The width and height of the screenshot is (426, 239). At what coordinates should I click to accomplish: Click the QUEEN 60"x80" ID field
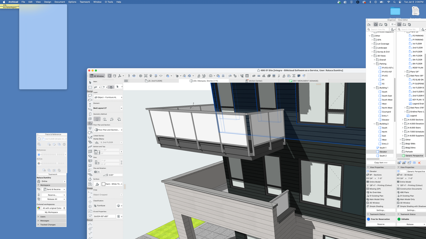click(104, 216)
